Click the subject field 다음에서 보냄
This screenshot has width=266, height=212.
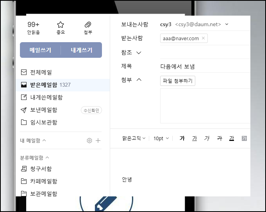pyautogui.click(x=205, y=66)
